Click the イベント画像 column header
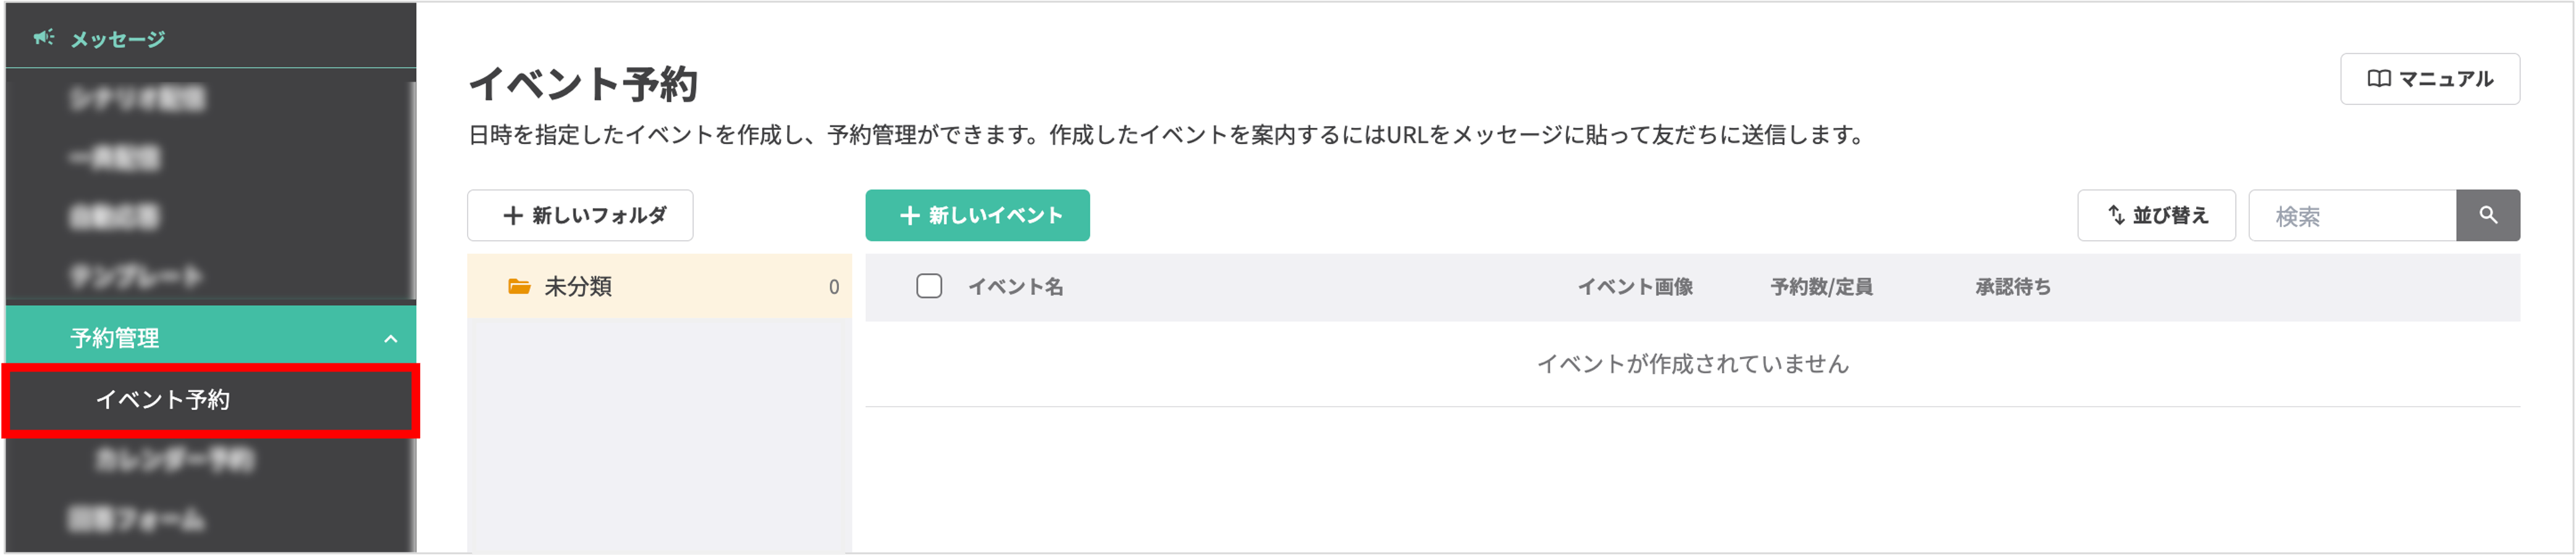Screen dimensions: 2576x555 1635,287
